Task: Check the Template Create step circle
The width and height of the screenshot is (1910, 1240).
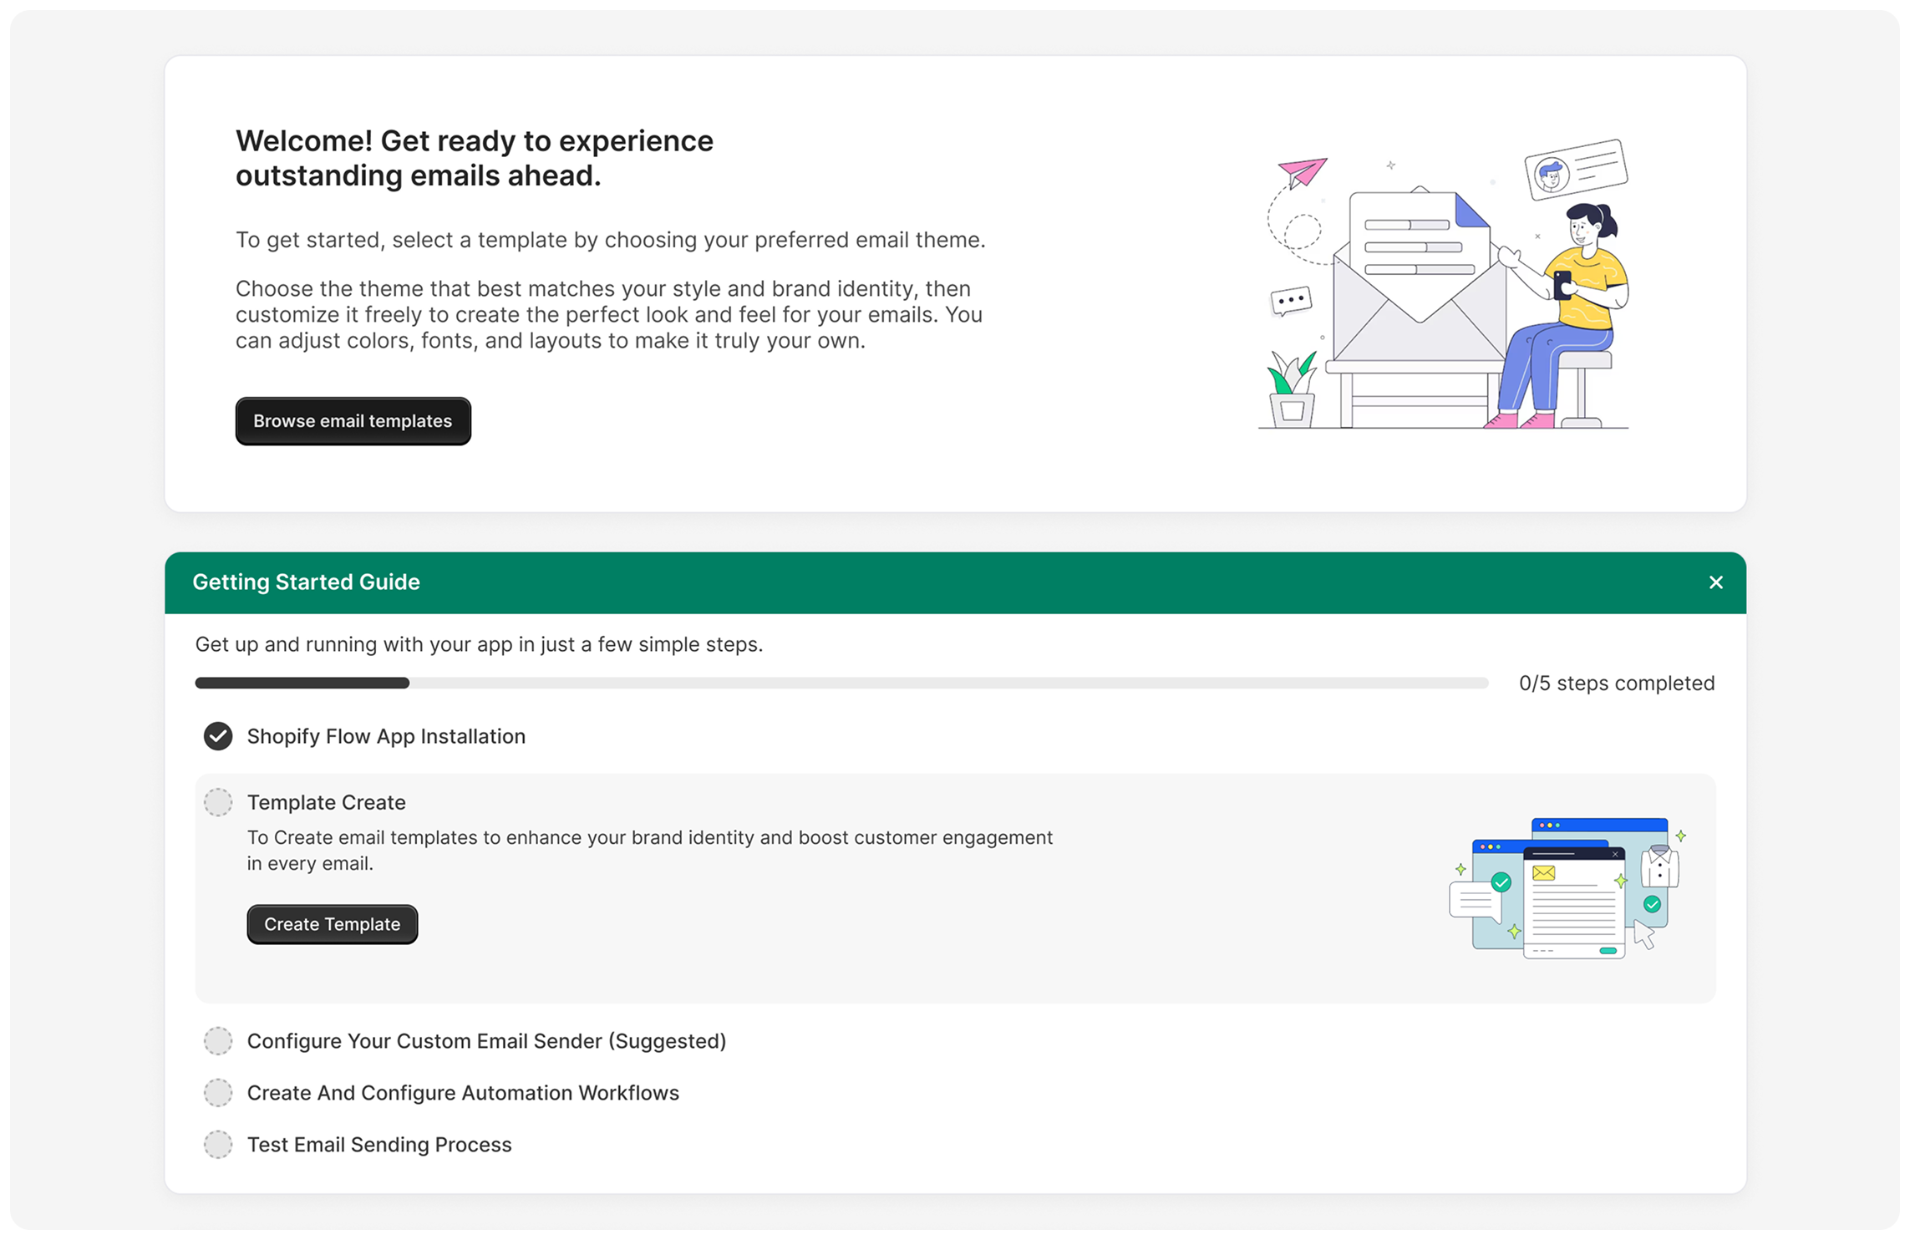Action: click(218, 802)
